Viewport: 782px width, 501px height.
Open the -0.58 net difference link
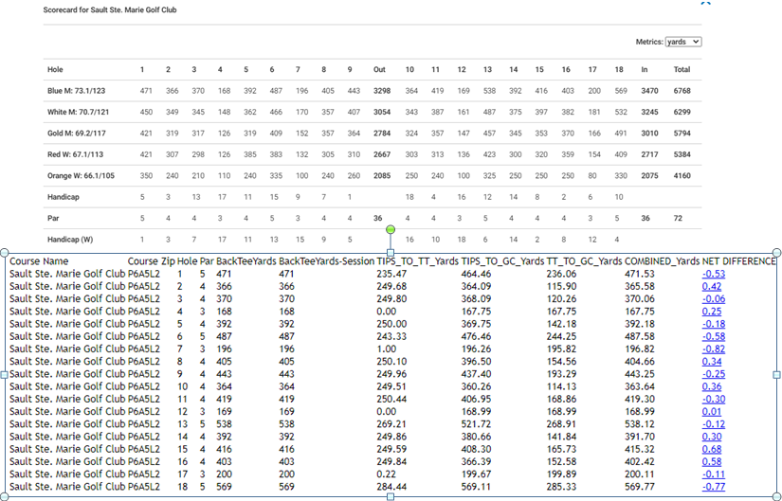(x=713, y=336)
